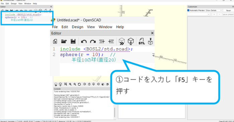Click Zoom Out magnifier in viewport toolbar
This screenshot has width=234, height=122.
click(75, 84)
